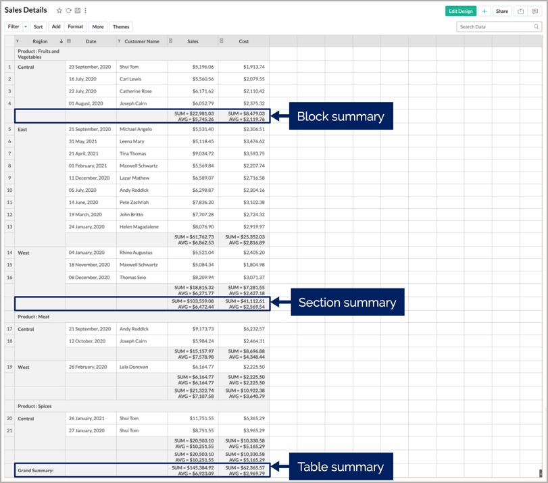Image resolution: width=548 pixels, height=483 pixels.
Task: Click the date type icon in Date header
Action: [69, 41]
